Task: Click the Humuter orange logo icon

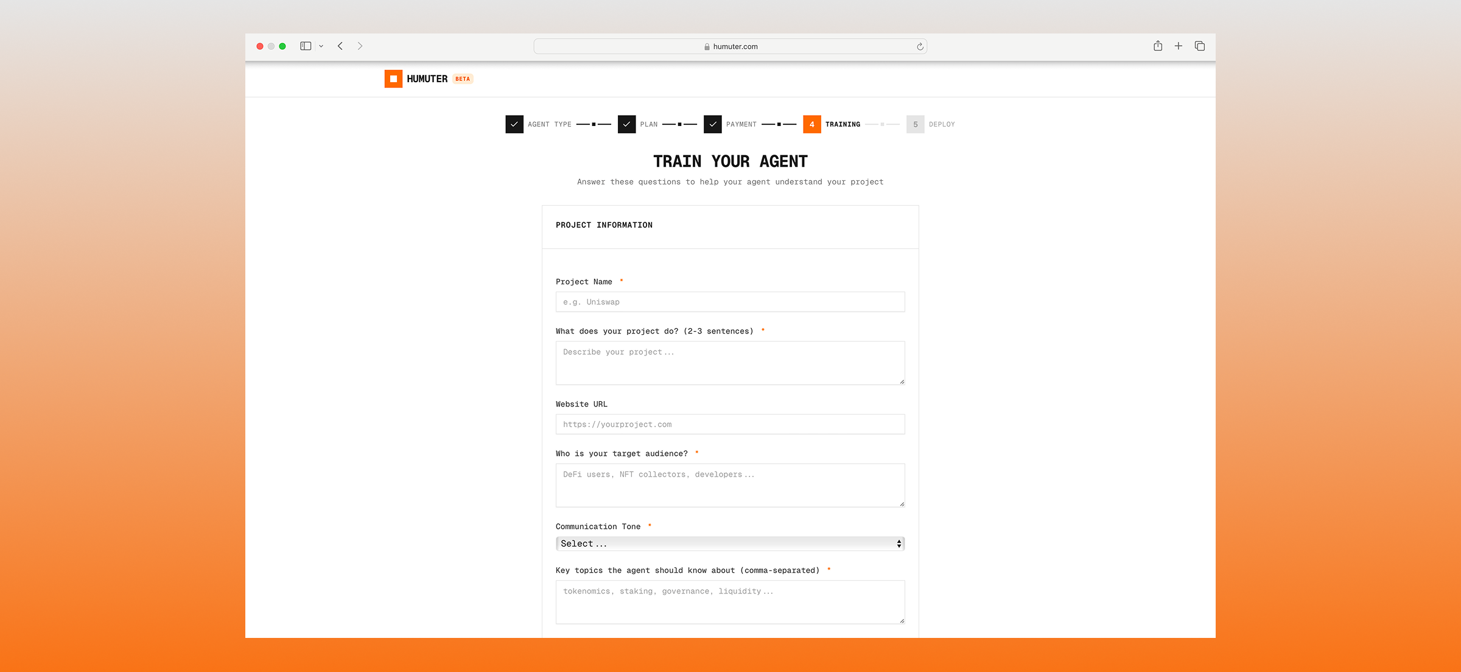Action: [x=393, y=79]
